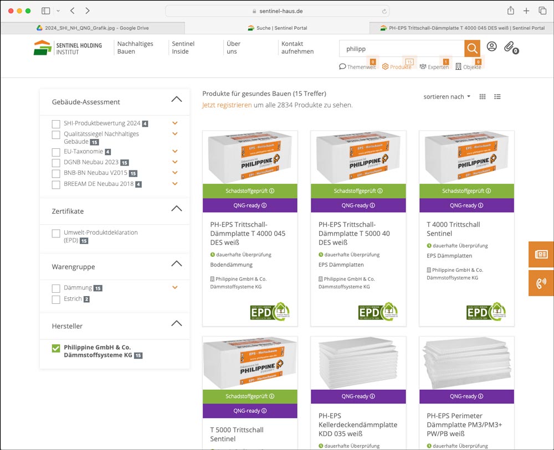This screenshot has height=450, width=554.
Task: Select the Experten search results tab
Action: pos(434,67)
